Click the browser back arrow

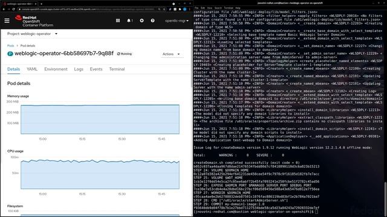pos(4,9)
